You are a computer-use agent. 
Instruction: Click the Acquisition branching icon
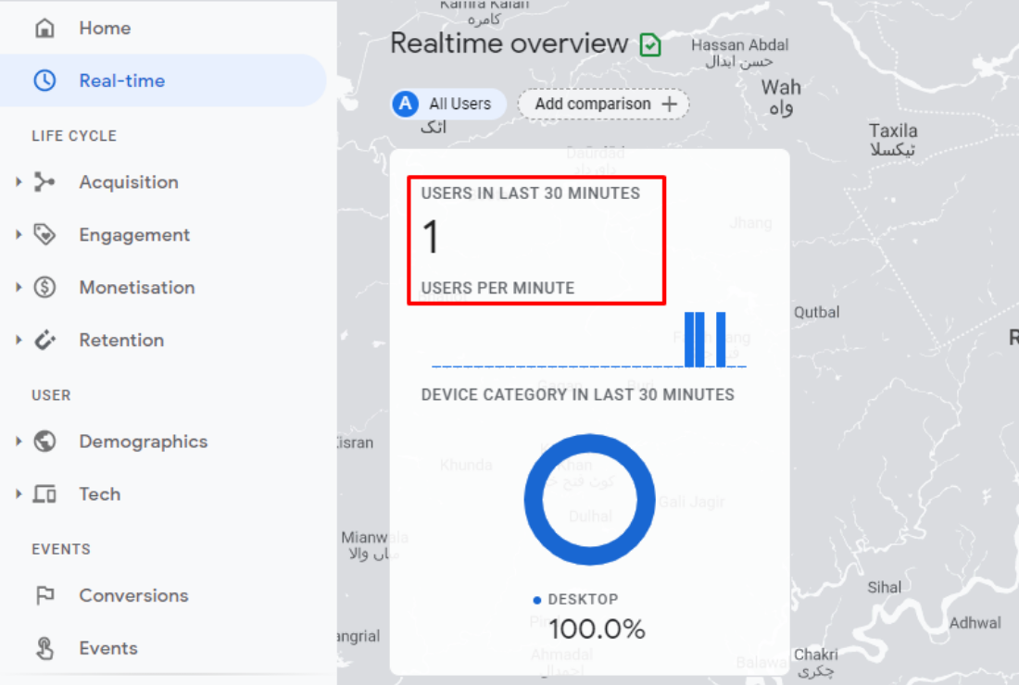(44, 181)
